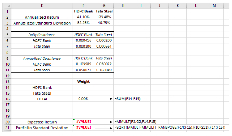This screenshot has width=232, height=136.
Task: Click the 'TOTAL' label
Action: point(42,99)
